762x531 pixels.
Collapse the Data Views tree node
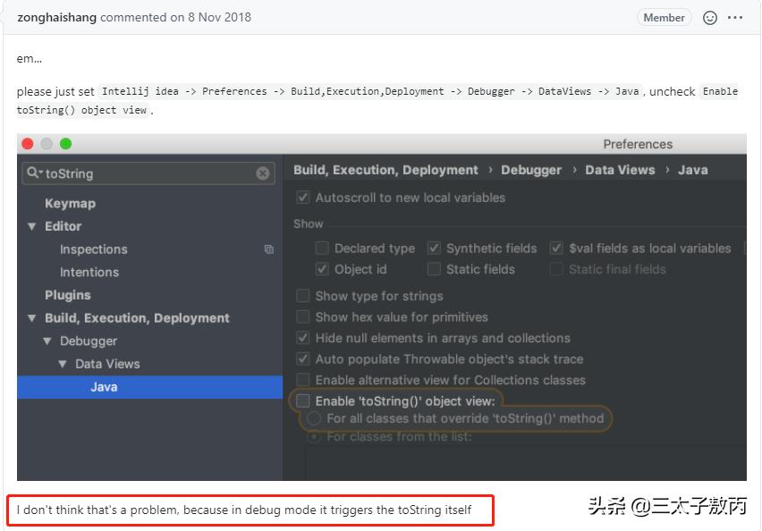63,365
